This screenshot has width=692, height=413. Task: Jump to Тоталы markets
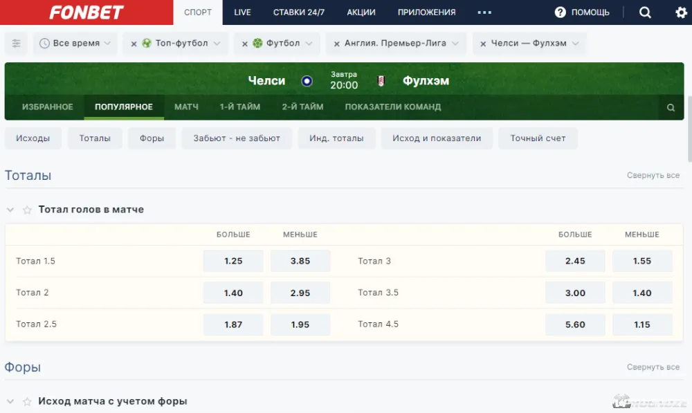95,138
